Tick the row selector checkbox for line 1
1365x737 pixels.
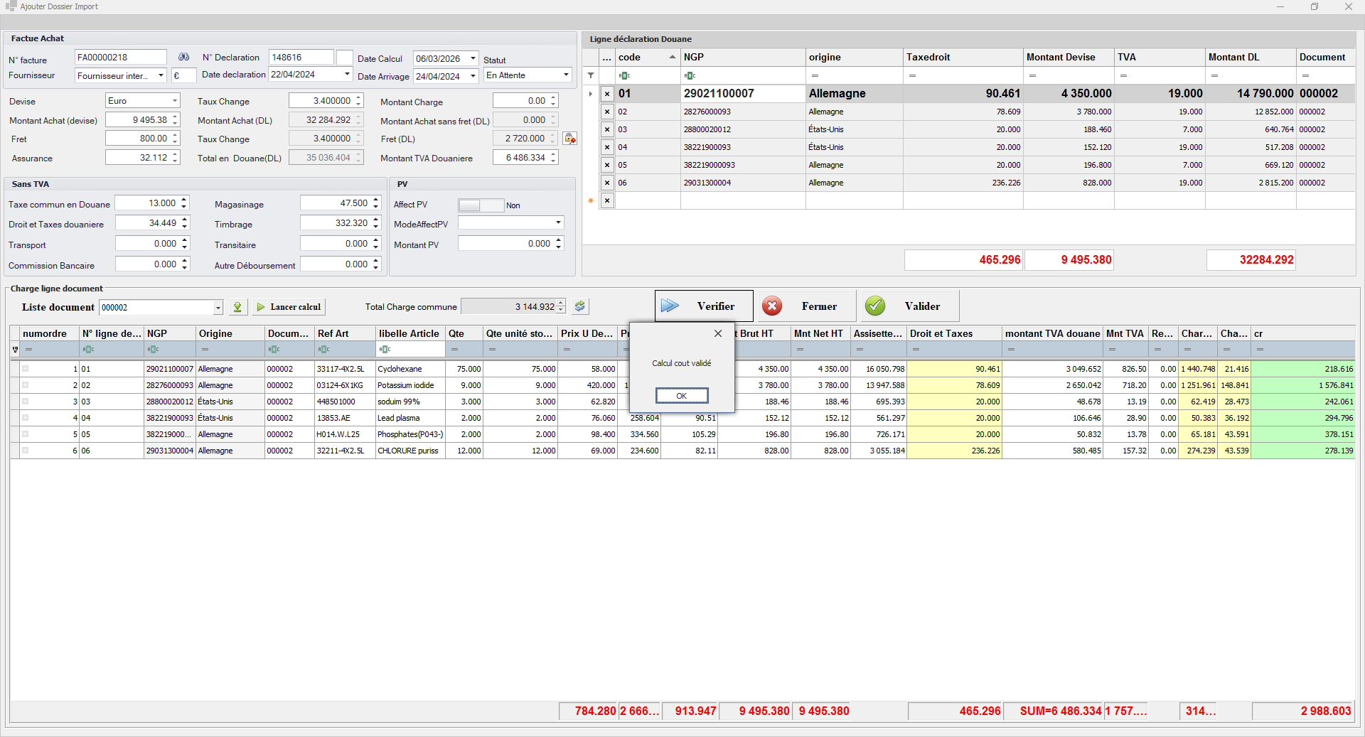click(25, 369)
